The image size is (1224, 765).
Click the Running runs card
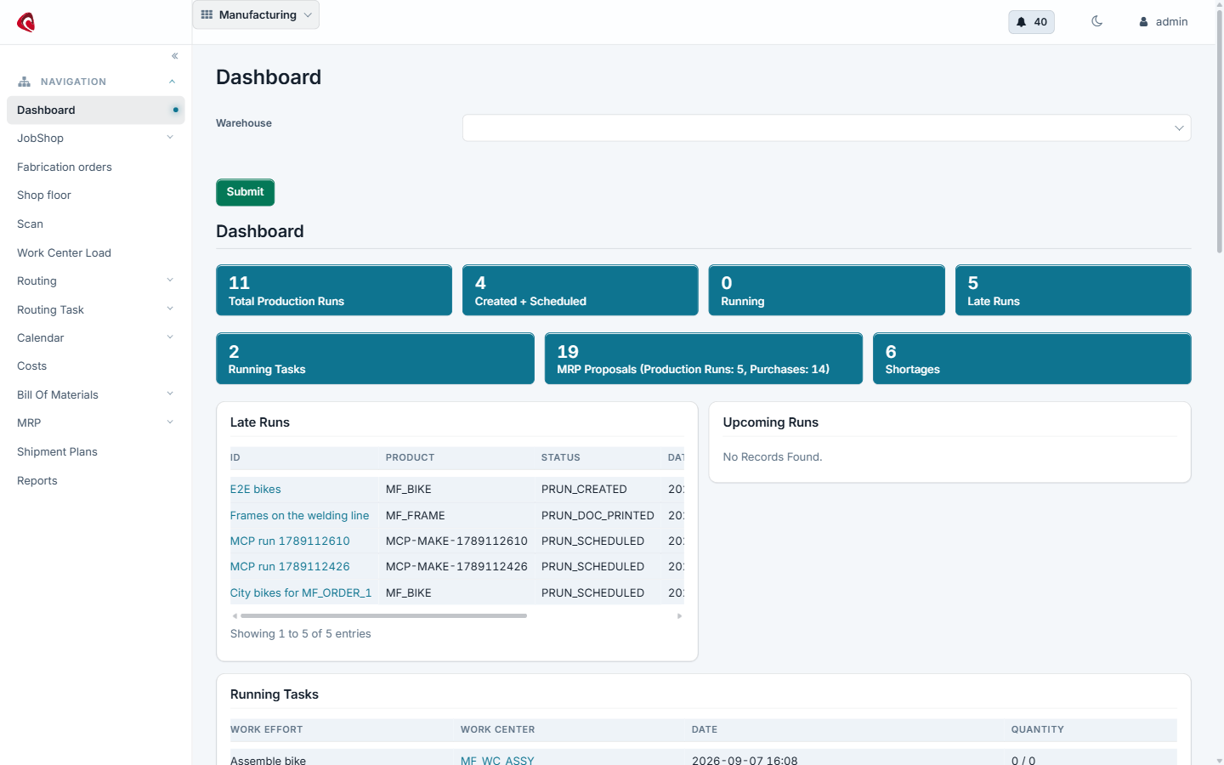click(x=827, y=290)
